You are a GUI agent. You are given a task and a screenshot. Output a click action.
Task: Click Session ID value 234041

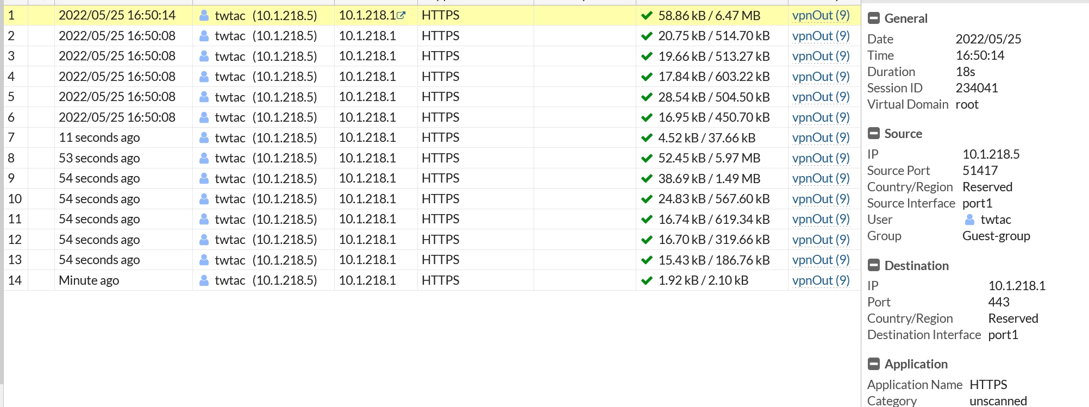coord(977,88)
